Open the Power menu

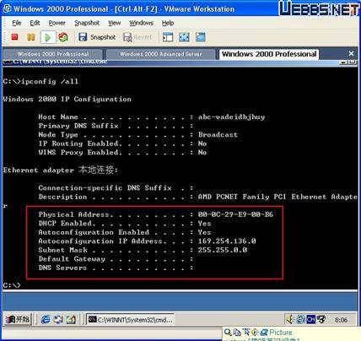tap(57, 23)
